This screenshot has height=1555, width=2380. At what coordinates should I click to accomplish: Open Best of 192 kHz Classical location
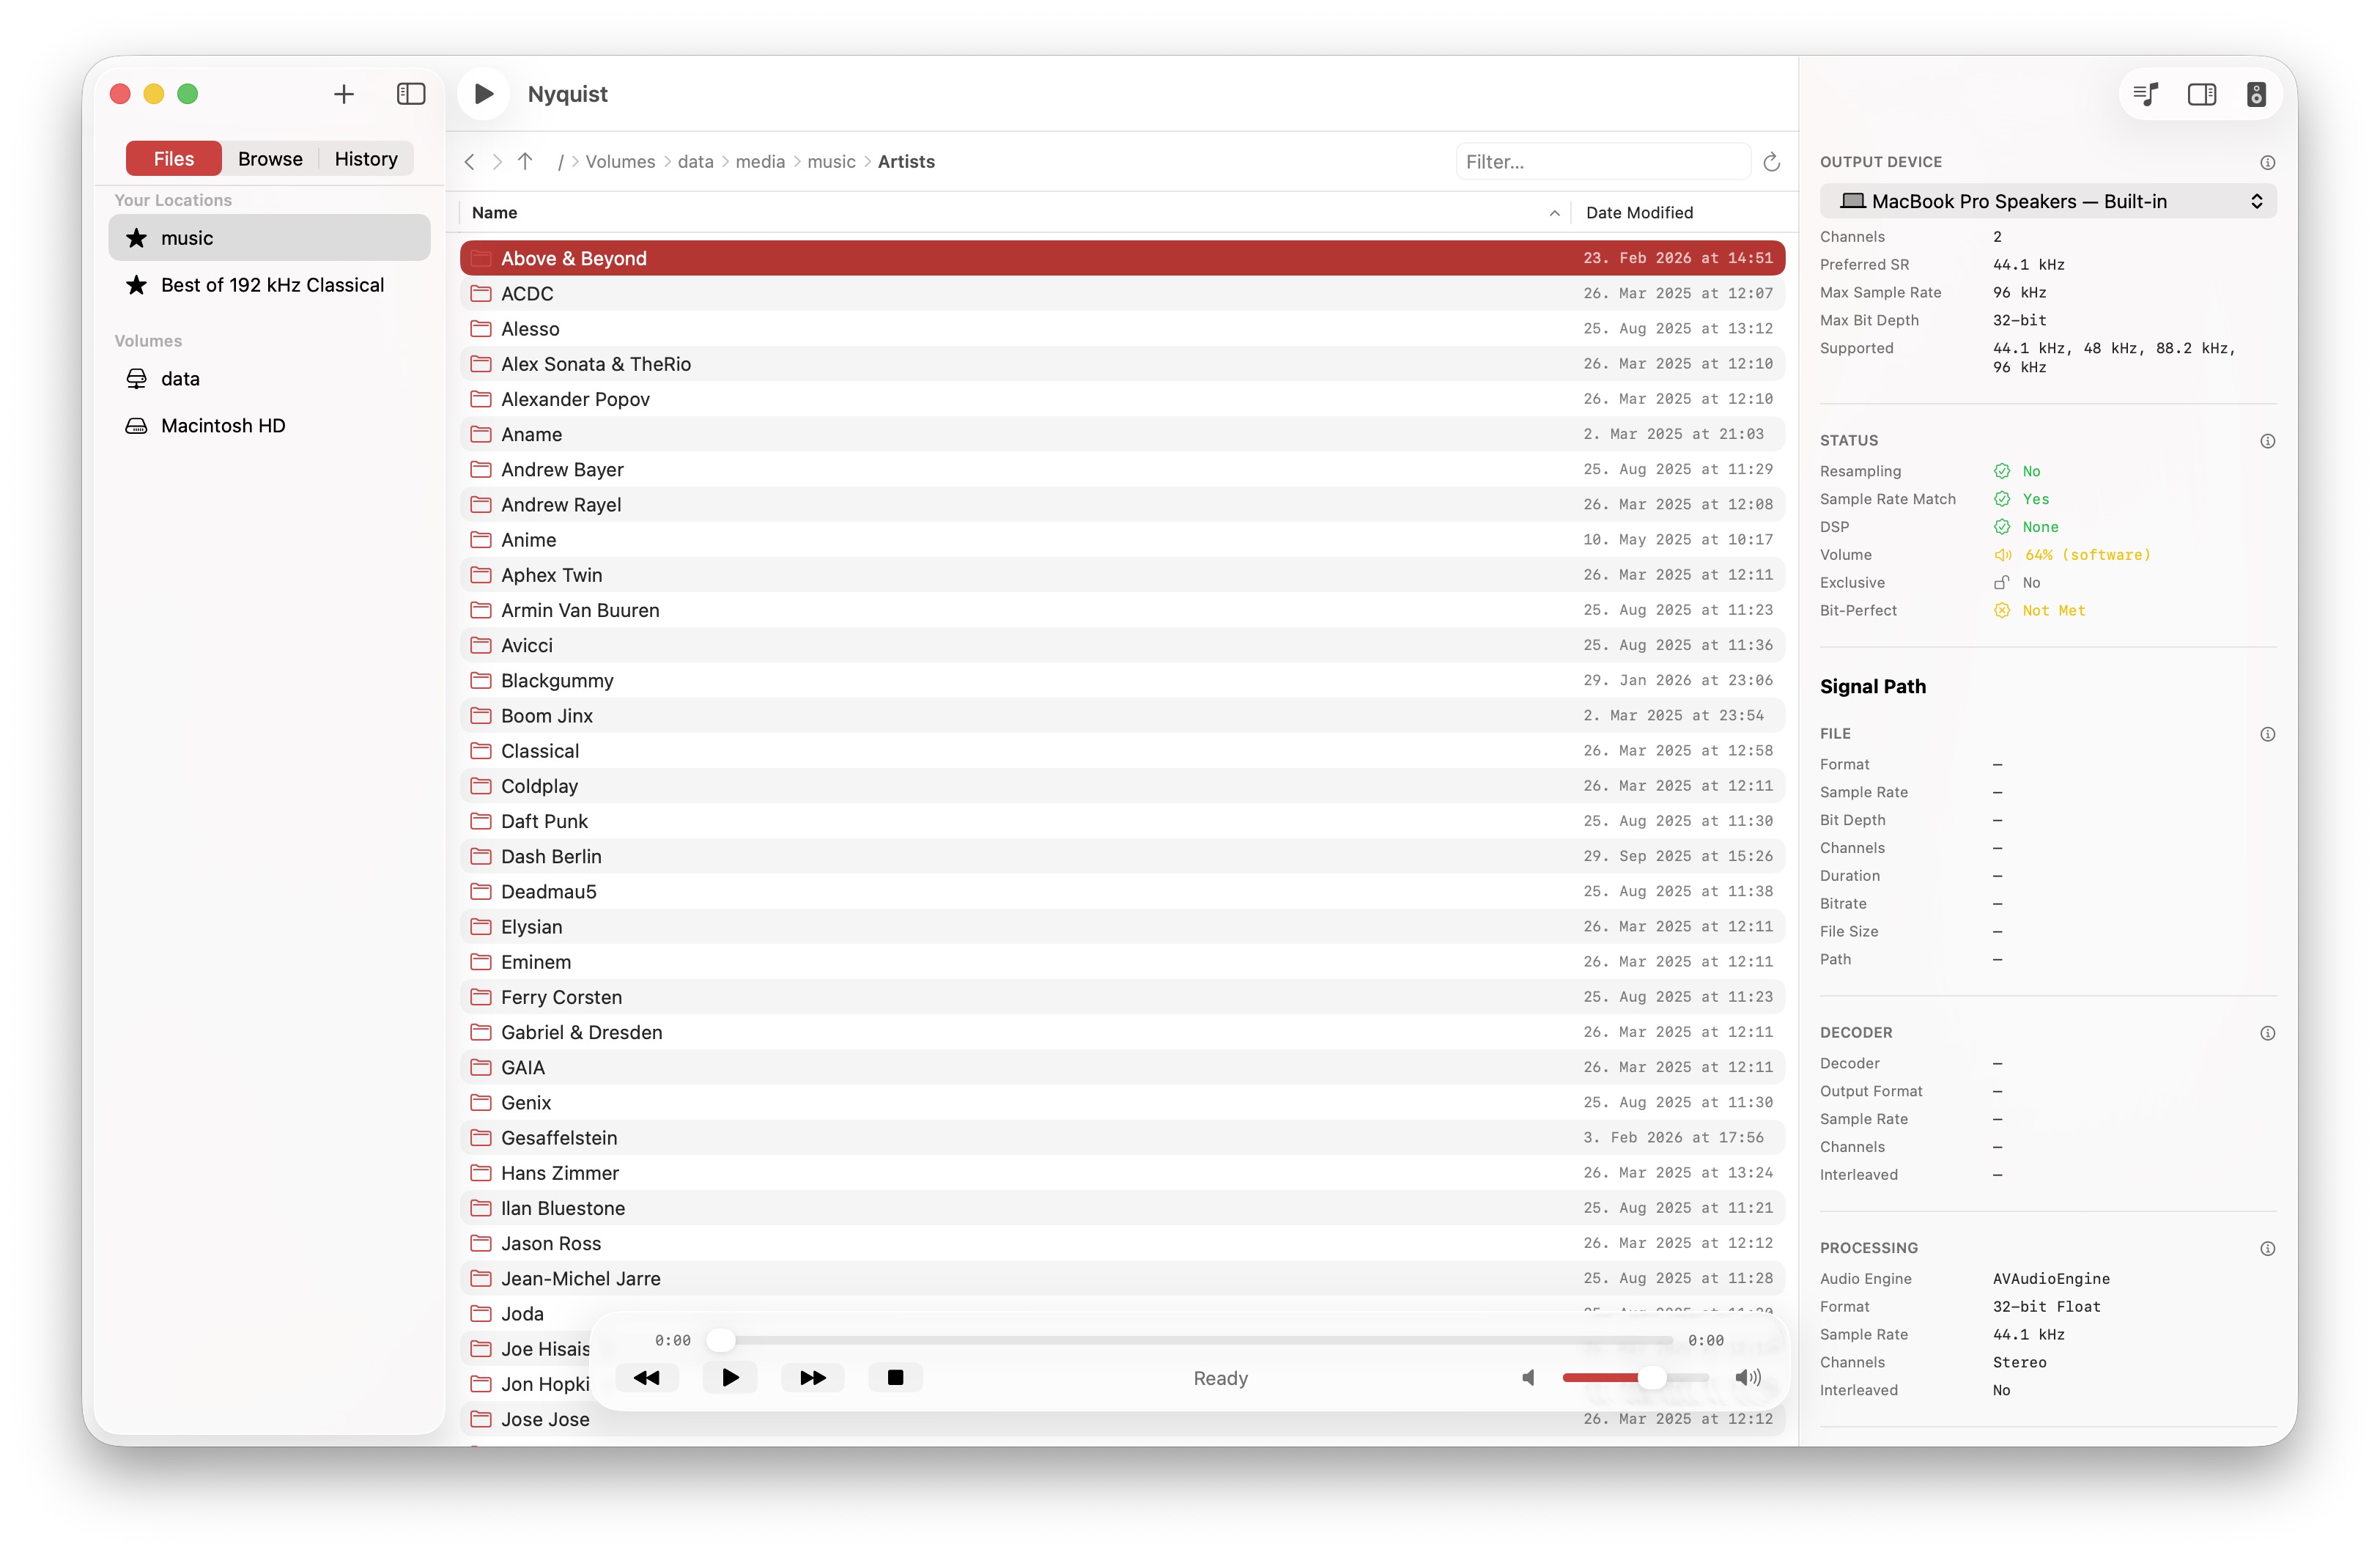(x=269, y=285)
